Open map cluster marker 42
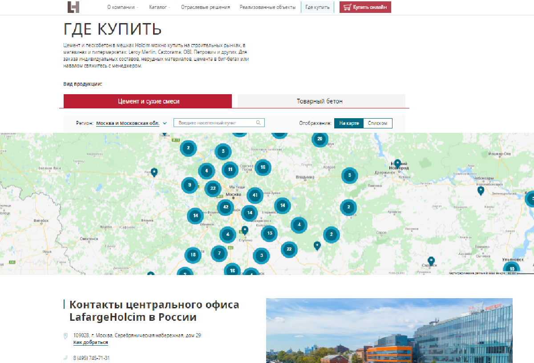534x363 pixels. pos(226,207)
